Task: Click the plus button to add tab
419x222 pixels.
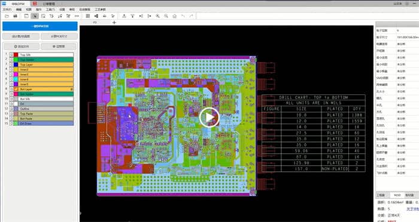Action: 114,23
